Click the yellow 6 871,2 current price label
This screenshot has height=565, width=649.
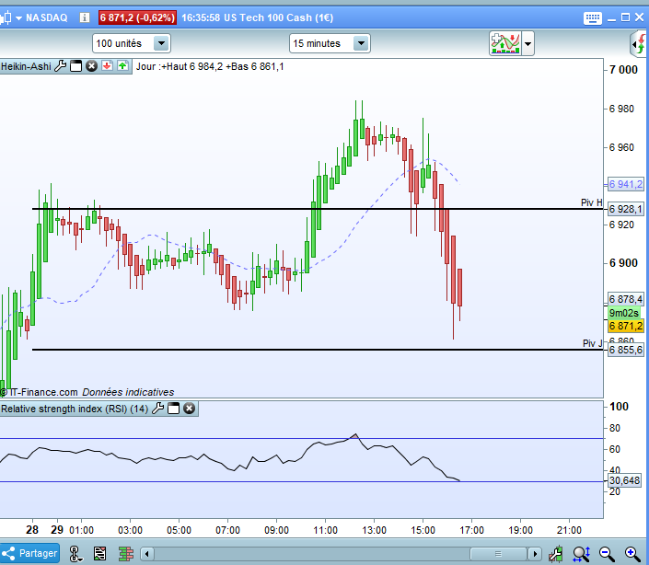tap(626, 326)
